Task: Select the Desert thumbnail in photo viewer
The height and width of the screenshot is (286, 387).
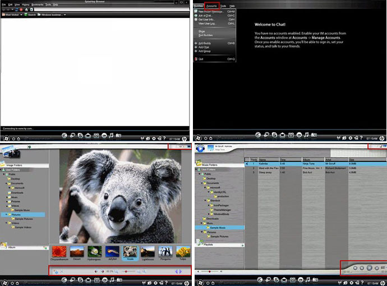Action: (x=77, y=252)
